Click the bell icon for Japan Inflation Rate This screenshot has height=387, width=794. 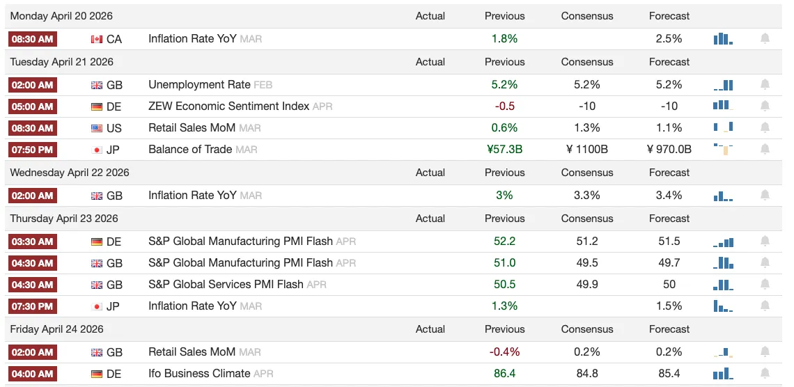pos(765,306)
